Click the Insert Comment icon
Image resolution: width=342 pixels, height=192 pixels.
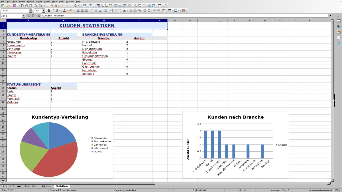click(x=140, y=6)
